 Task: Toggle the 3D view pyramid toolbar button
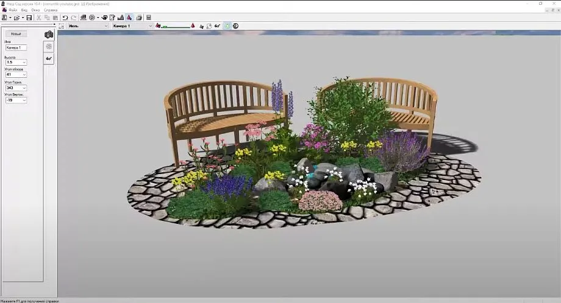(x=129, y=18)
